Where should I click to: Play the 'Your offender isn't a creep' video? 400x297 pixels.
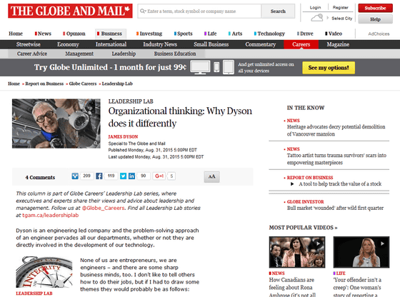point(361,252)
